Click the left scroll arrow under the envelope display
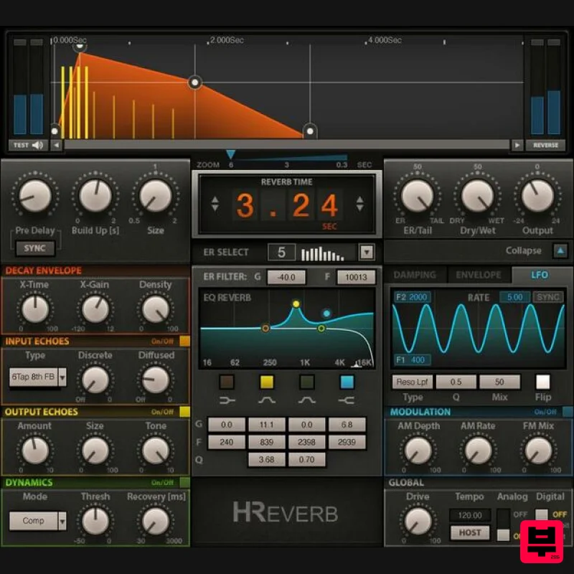This screenshot has height=574, width=574. point(56,146)
